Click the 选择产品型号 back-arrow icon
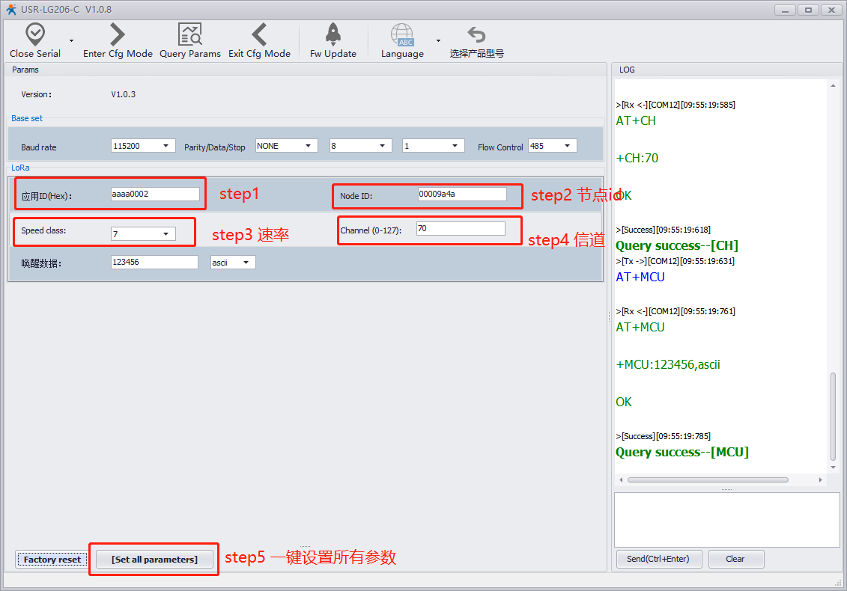The width and height of the screenshot is (847, 591). (476, 34)
